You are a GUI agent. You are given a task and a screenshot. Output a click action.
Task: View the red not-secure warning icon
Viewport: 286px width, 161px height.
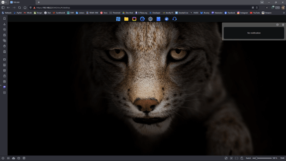click(34, 8)
